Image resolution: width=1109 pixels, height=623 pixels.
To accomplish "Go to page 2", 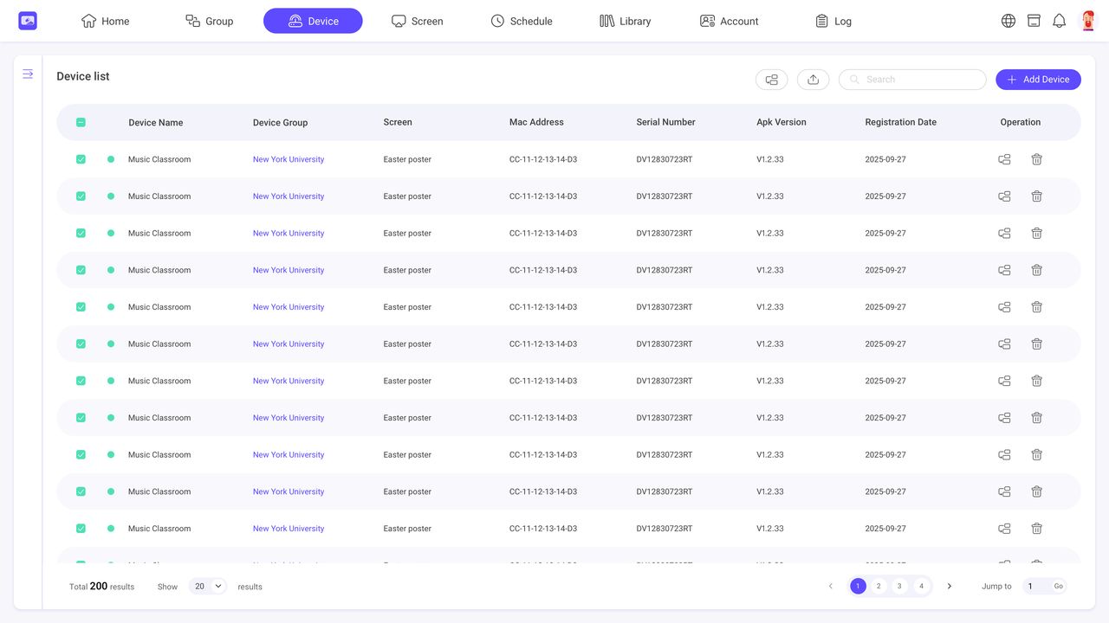I will click(879, 586).
